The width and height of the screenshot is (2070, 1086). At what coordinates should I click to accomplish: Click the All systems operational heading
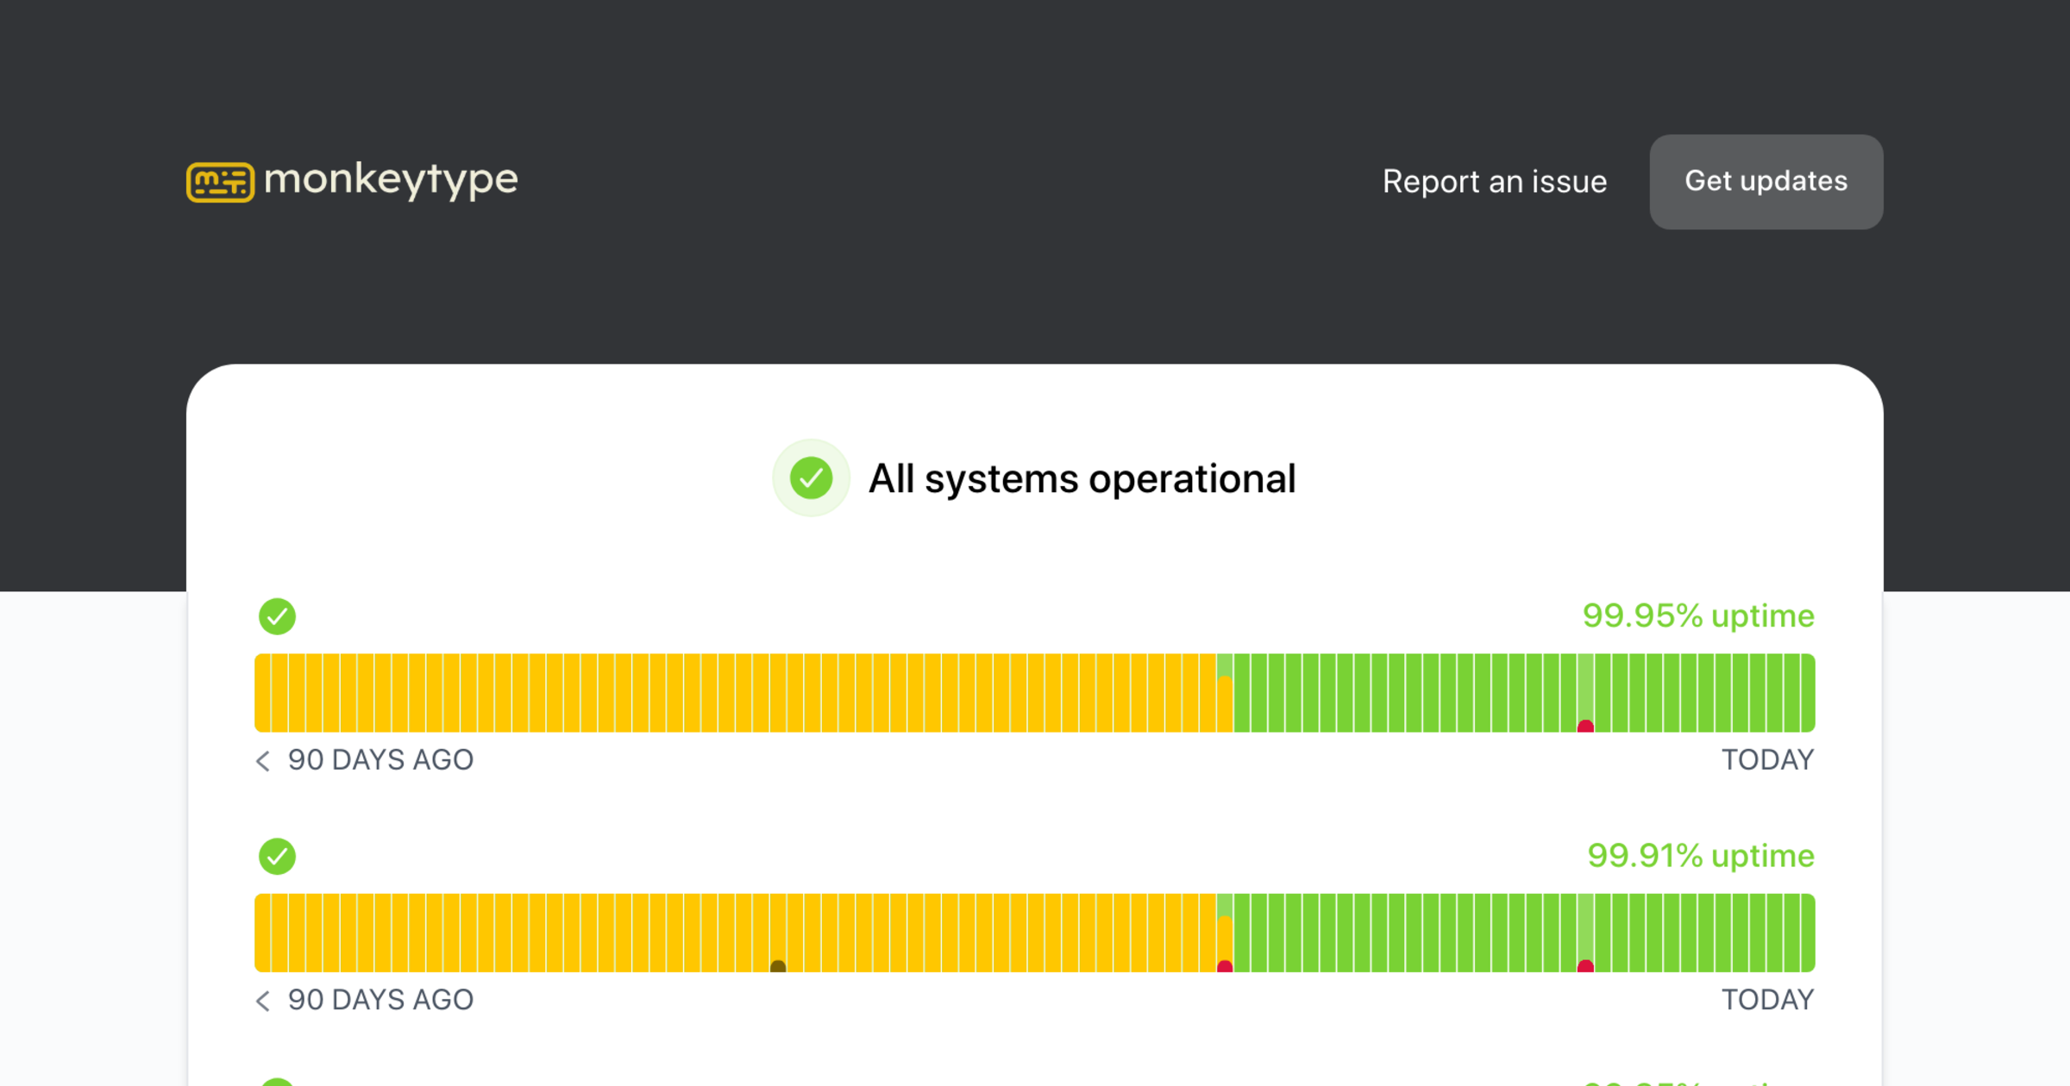click(x=1082, y=478)
